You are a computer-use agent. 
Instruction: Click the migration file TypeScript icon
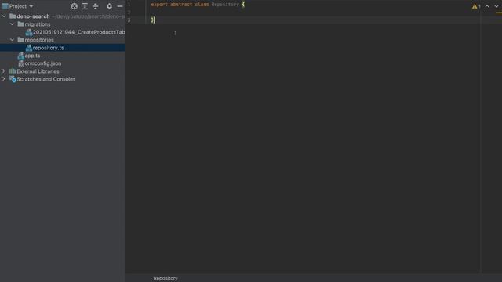click(29, 32)
